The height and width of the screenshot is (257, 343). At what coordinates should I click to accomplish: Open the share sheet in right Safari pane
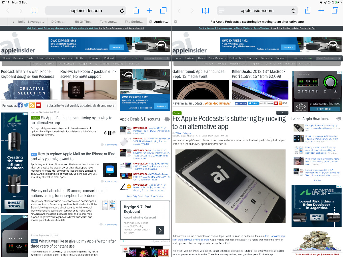click(x=308, y=11)
